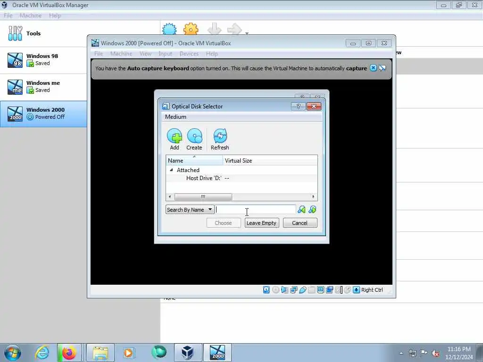483x362 pixels.
Task: Click the taskbar clock showing 11:16 PM
Action: coord(459,353)
